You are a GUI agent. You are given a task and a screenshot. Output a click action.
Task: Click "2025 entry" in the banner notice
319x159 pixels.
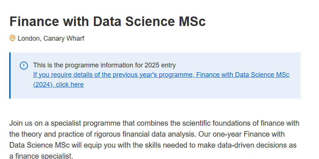pos(160,65)
